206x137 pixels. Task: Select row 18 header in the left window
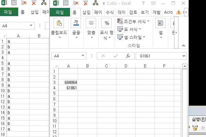click(x=3, y=134)
